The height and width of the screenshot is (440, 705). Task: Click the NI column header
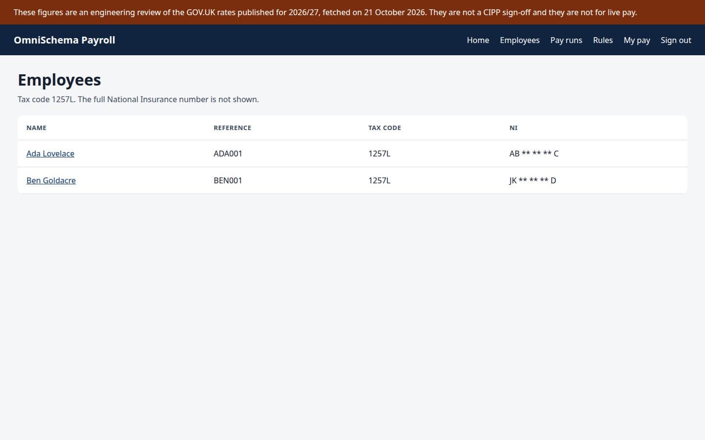(513, 128)
